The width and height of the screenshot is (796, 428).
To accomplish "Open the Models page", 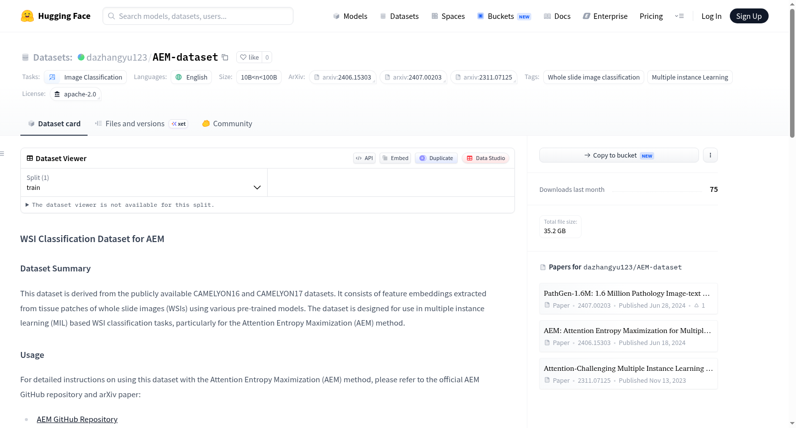I will [350, 16].
